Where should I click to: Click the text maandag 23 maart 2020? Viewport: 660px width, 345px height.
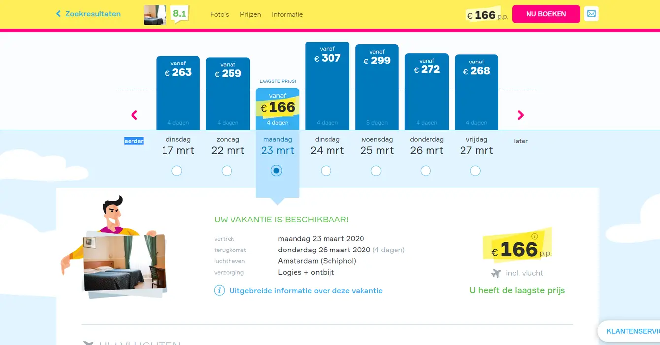321,239
